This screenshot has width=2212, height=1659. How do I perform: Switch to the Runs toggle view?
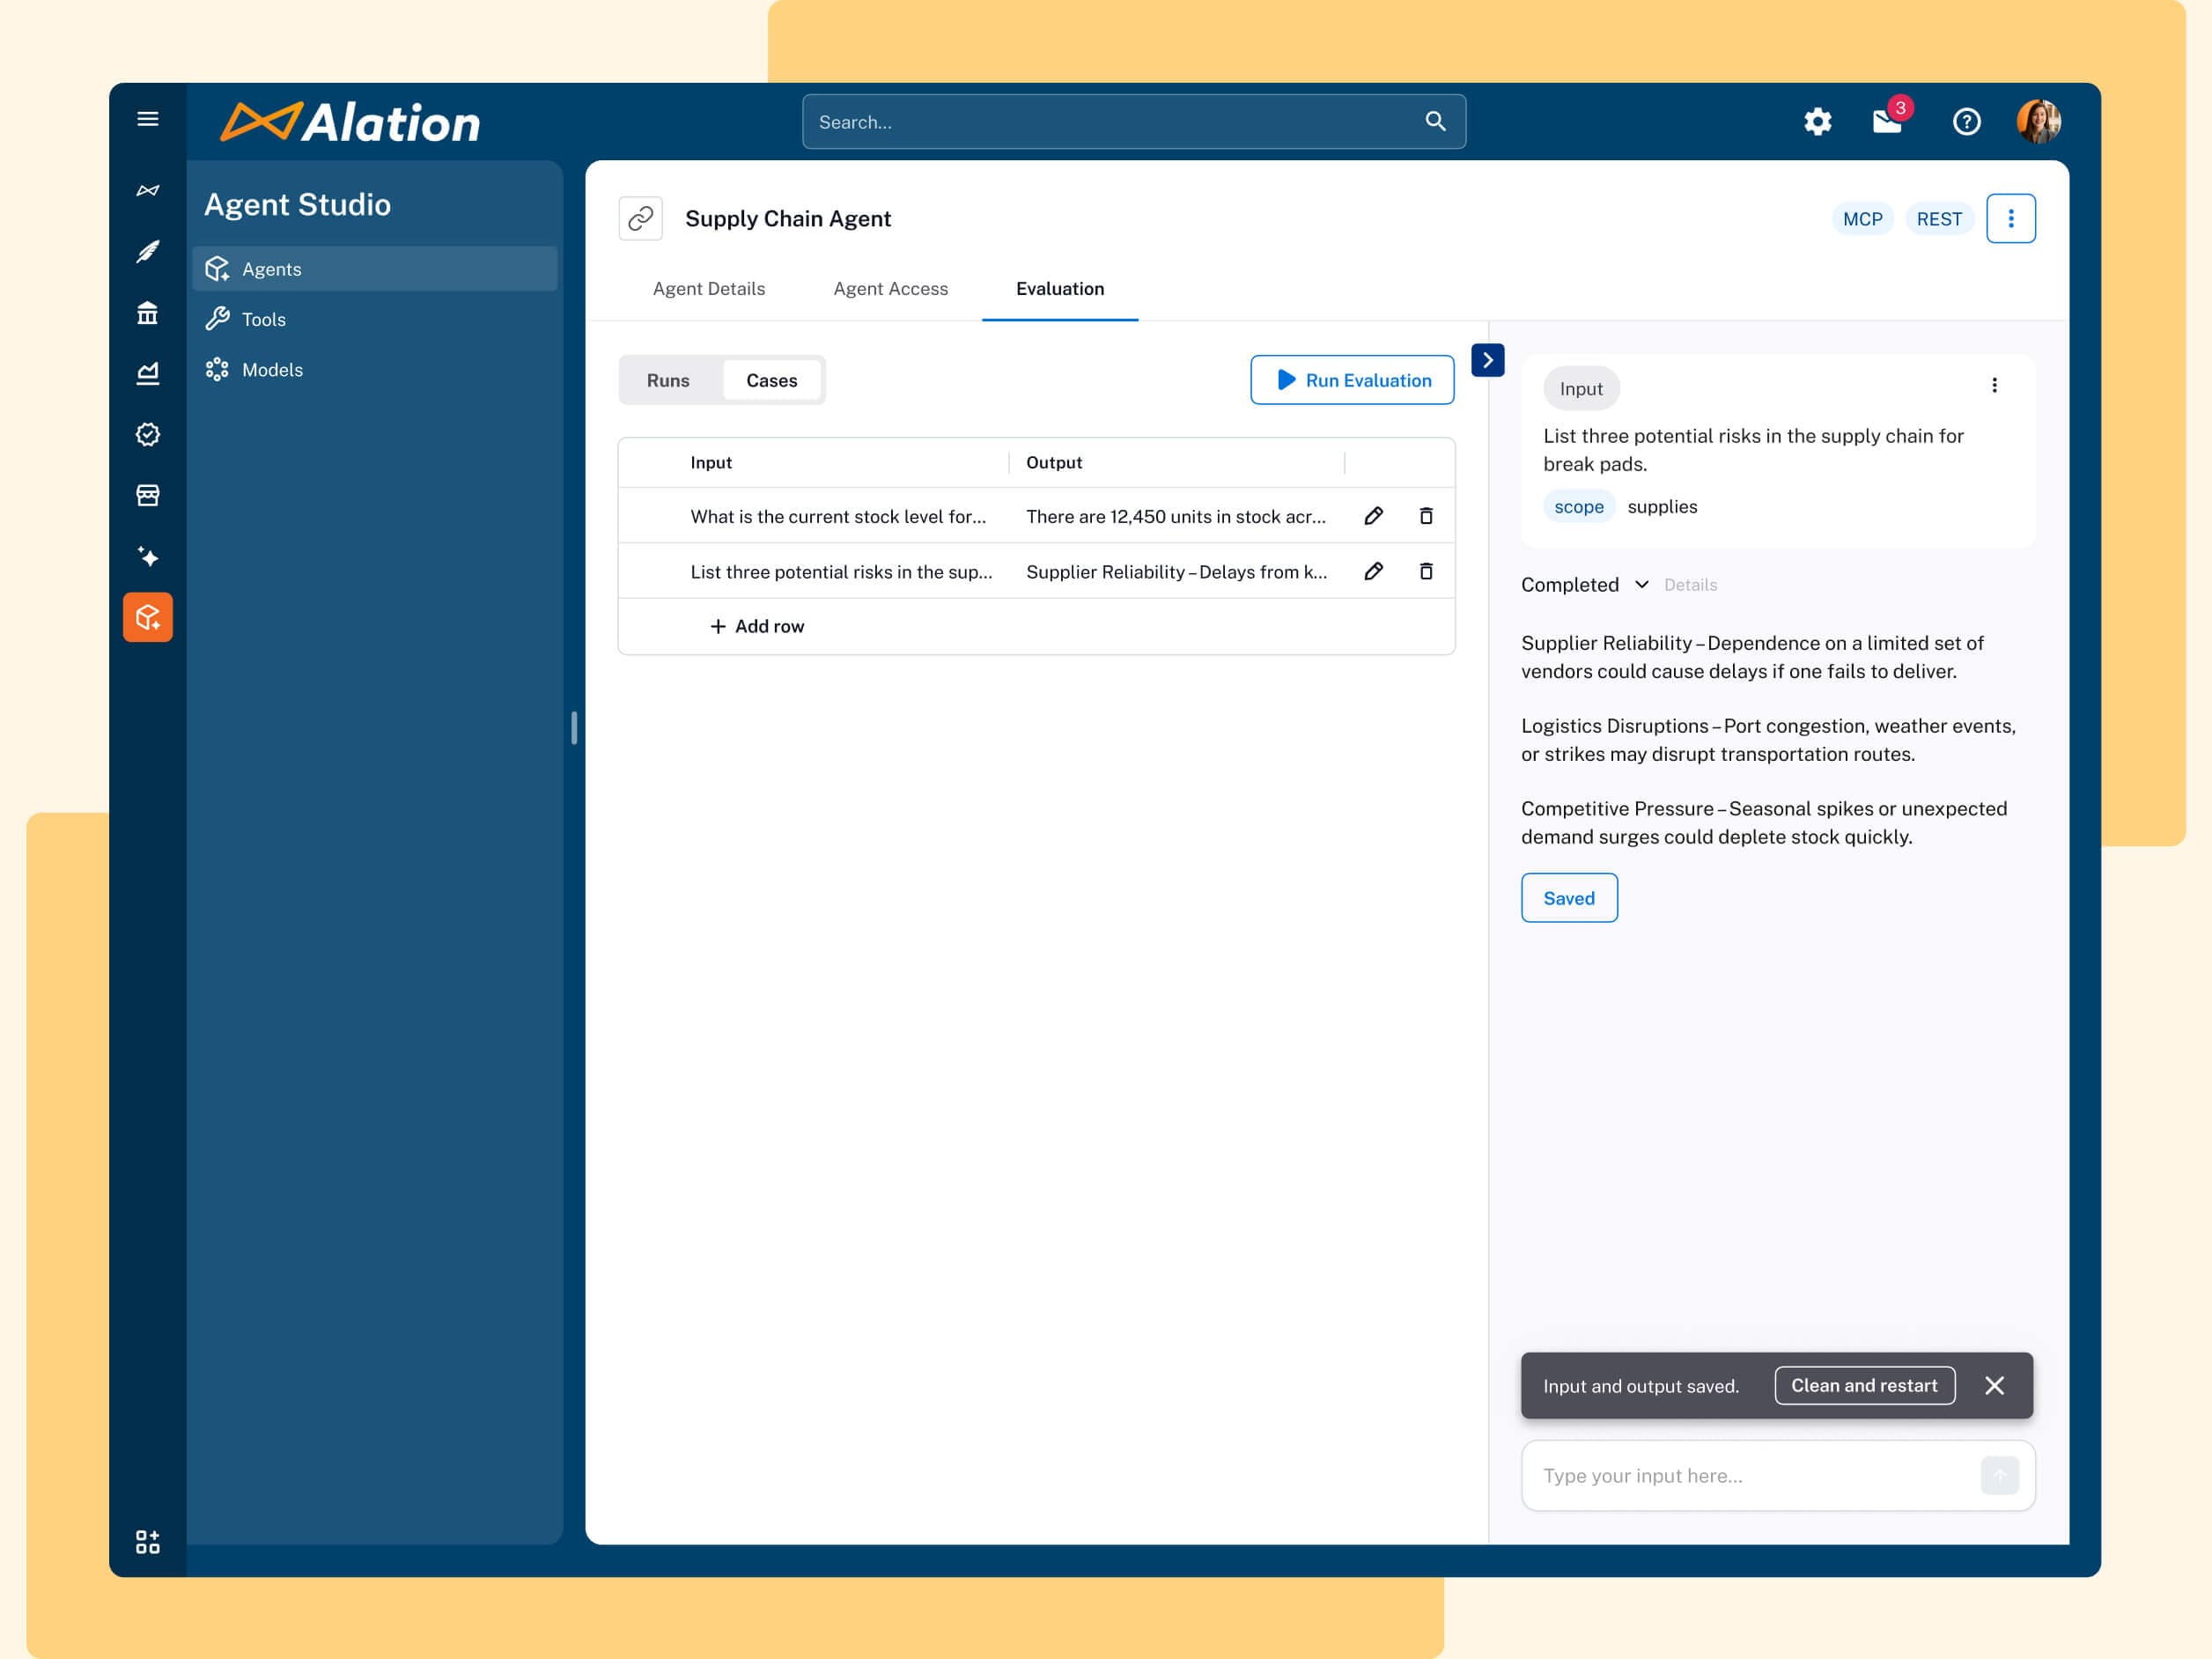point(668,380)
